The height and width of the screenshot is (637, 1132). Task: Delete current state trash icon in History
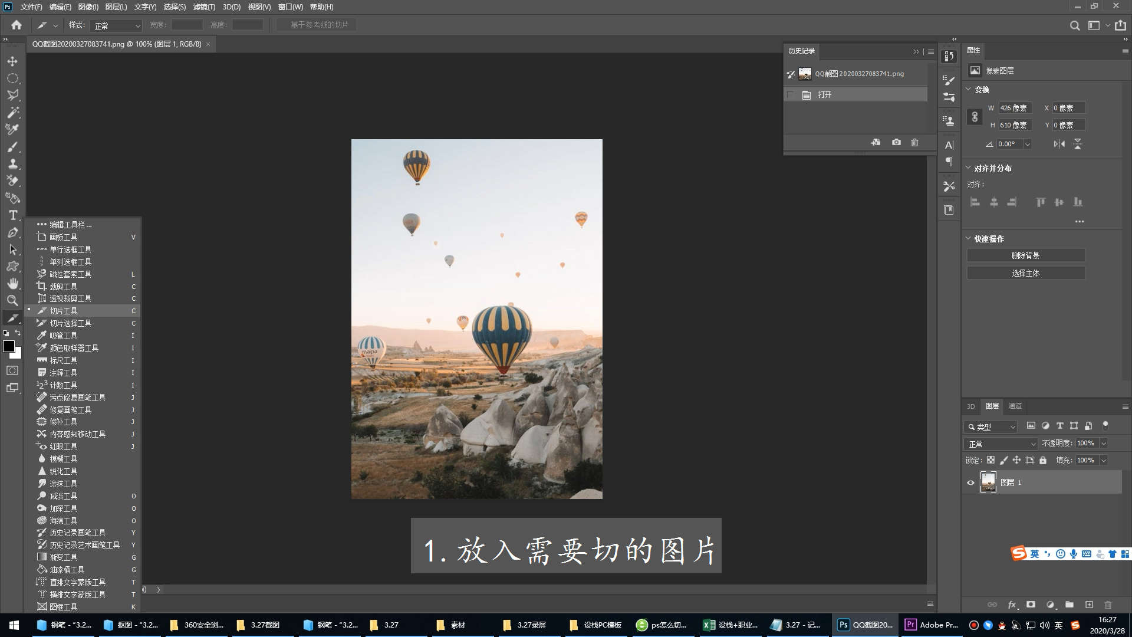pyautogui.click(x=914, y=142)
